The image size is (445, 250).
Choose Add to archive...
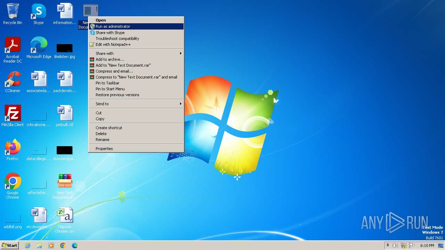pos(136,59)
